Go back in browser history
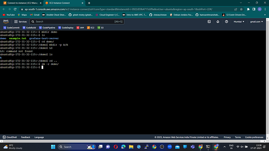The image size is (269, 151). tap(4, 9)
